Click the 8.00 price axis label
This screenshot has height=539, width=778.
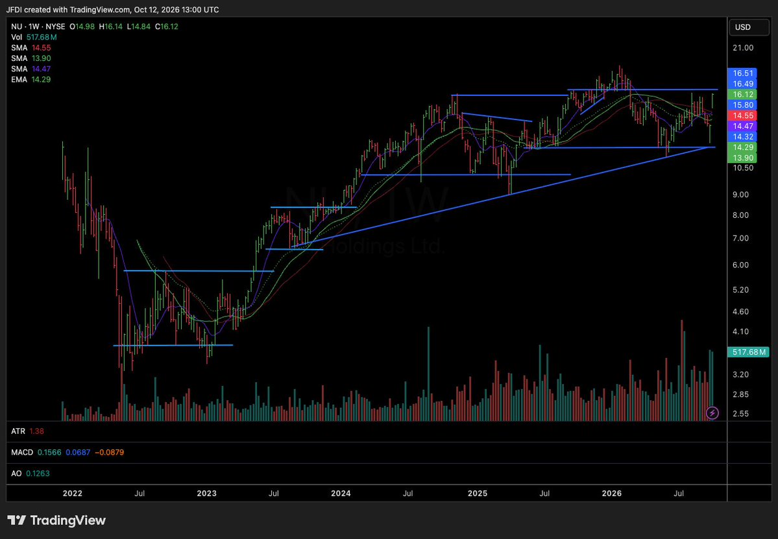(741, 215)
